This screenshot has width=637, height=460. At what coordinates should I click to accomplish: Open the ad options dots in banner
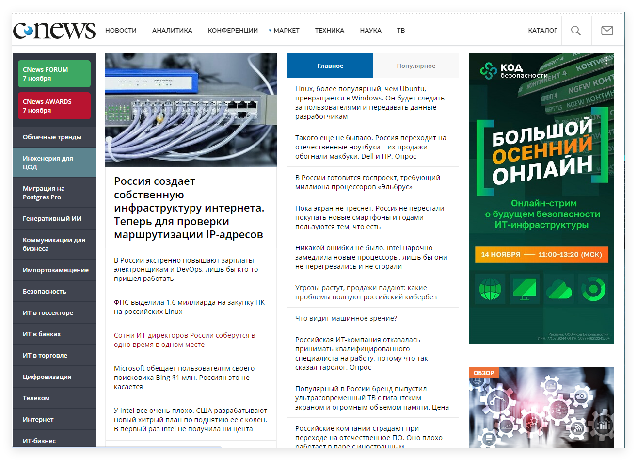click(606, 61)
